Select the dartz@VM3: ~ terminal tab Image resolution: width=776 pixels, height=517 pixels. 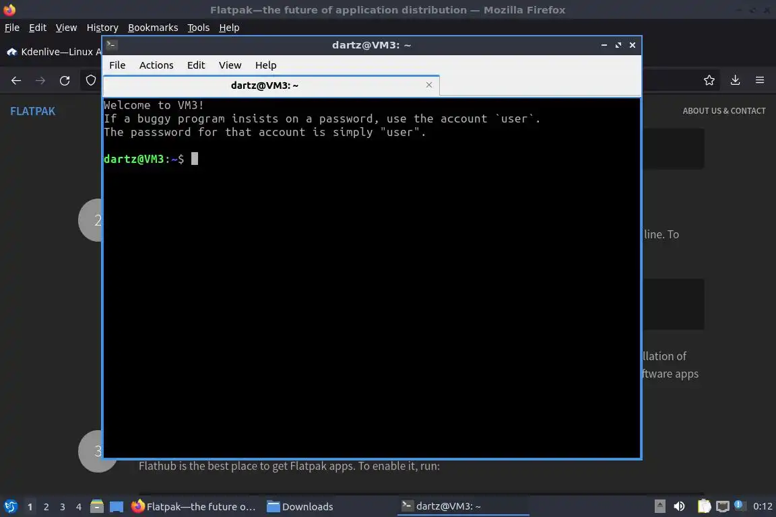coord(271,85)
